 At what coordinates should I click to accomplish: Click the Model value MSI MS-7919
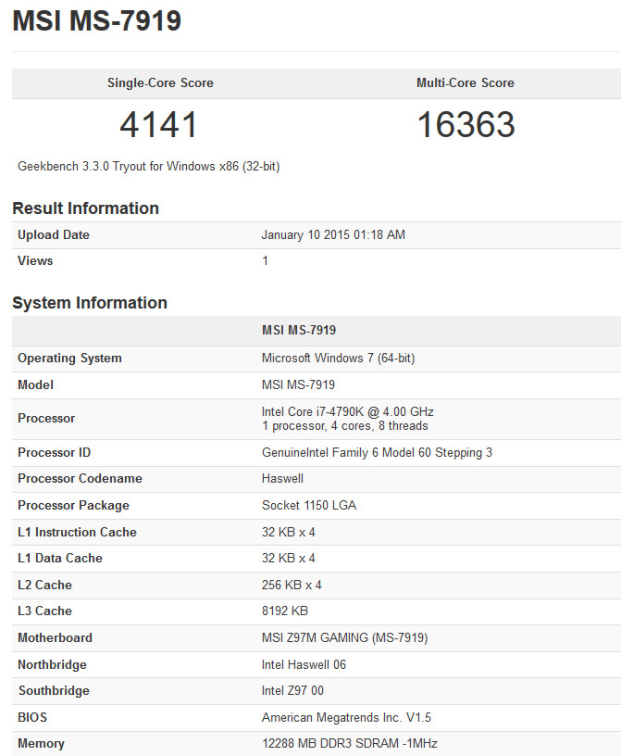pyautogui.click(x=298, y=384)
